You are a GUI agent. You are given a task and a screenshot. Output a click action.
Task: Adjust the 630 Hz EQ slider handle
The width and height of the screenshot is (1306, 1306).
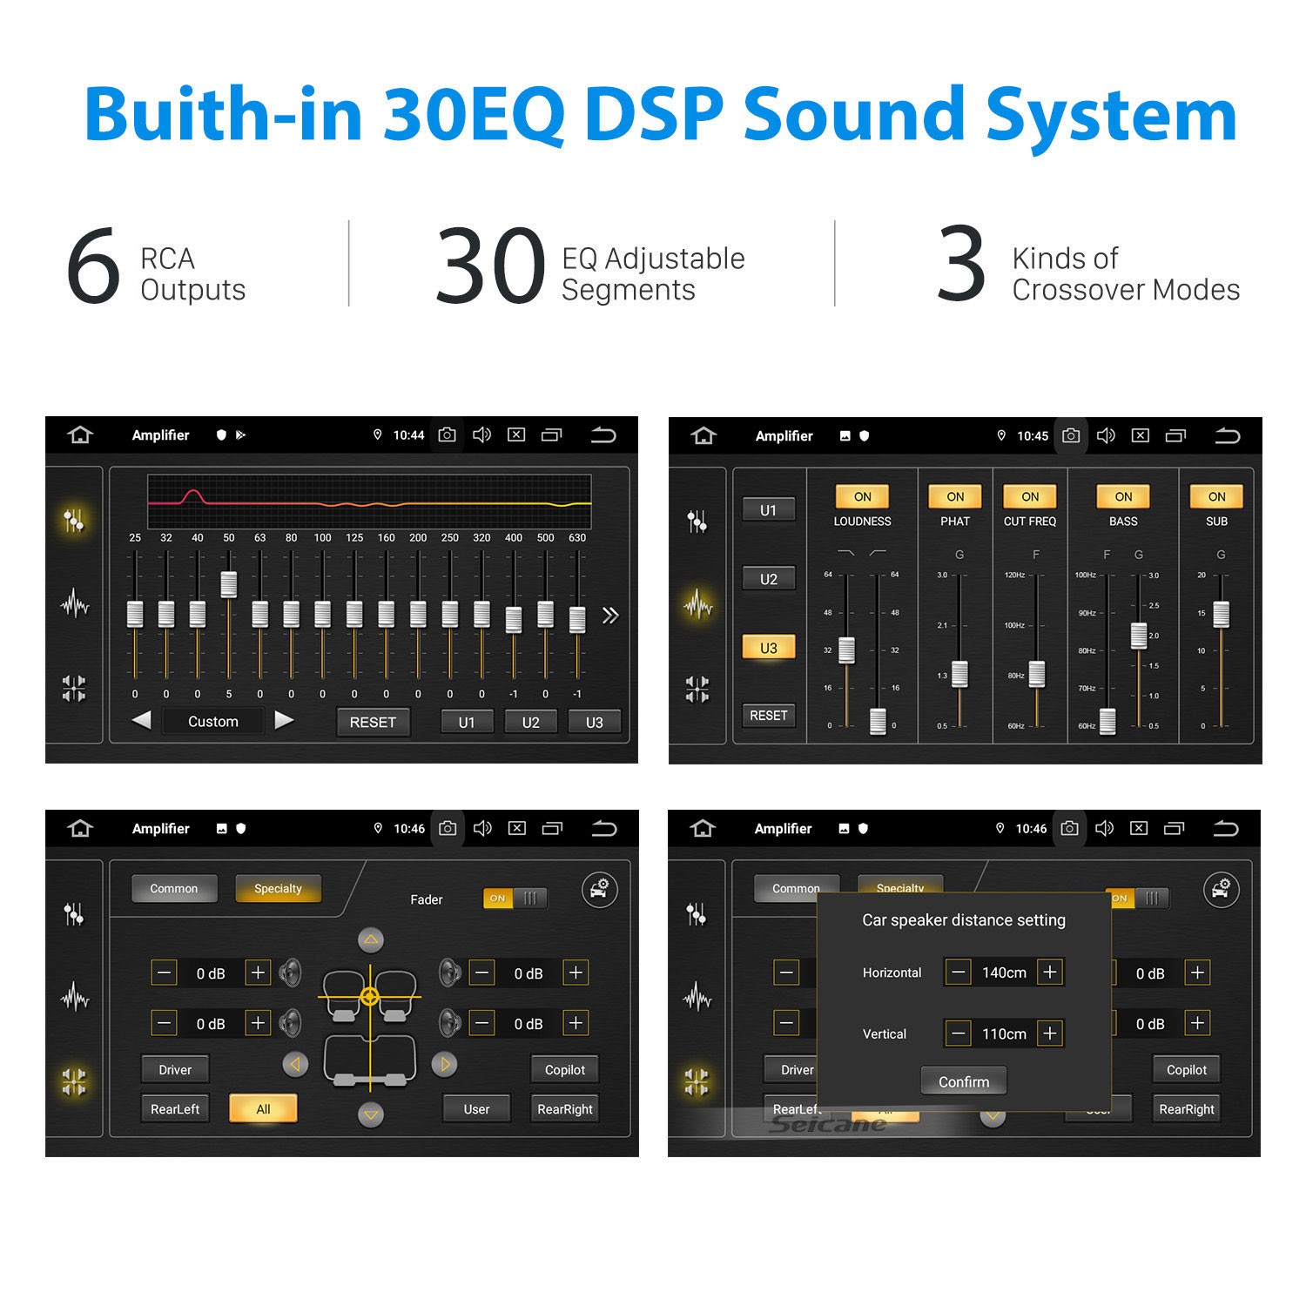[x=577, y=620]
